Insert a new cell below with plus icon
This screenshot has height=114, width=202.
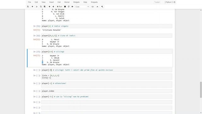(32, 7)
